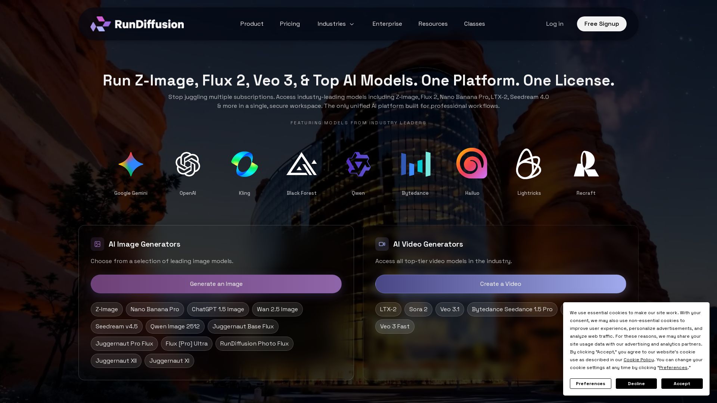Image resolution: width=717 pixels, height=403 pixels.
Task: Click the Black Forest triangle logo
Action: click(x=301, y=164)
